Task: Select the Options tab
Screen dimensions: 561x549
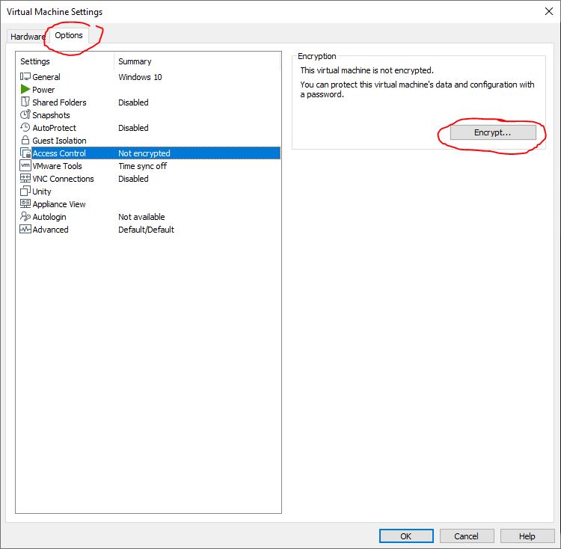Action: [x=69, y=35]
